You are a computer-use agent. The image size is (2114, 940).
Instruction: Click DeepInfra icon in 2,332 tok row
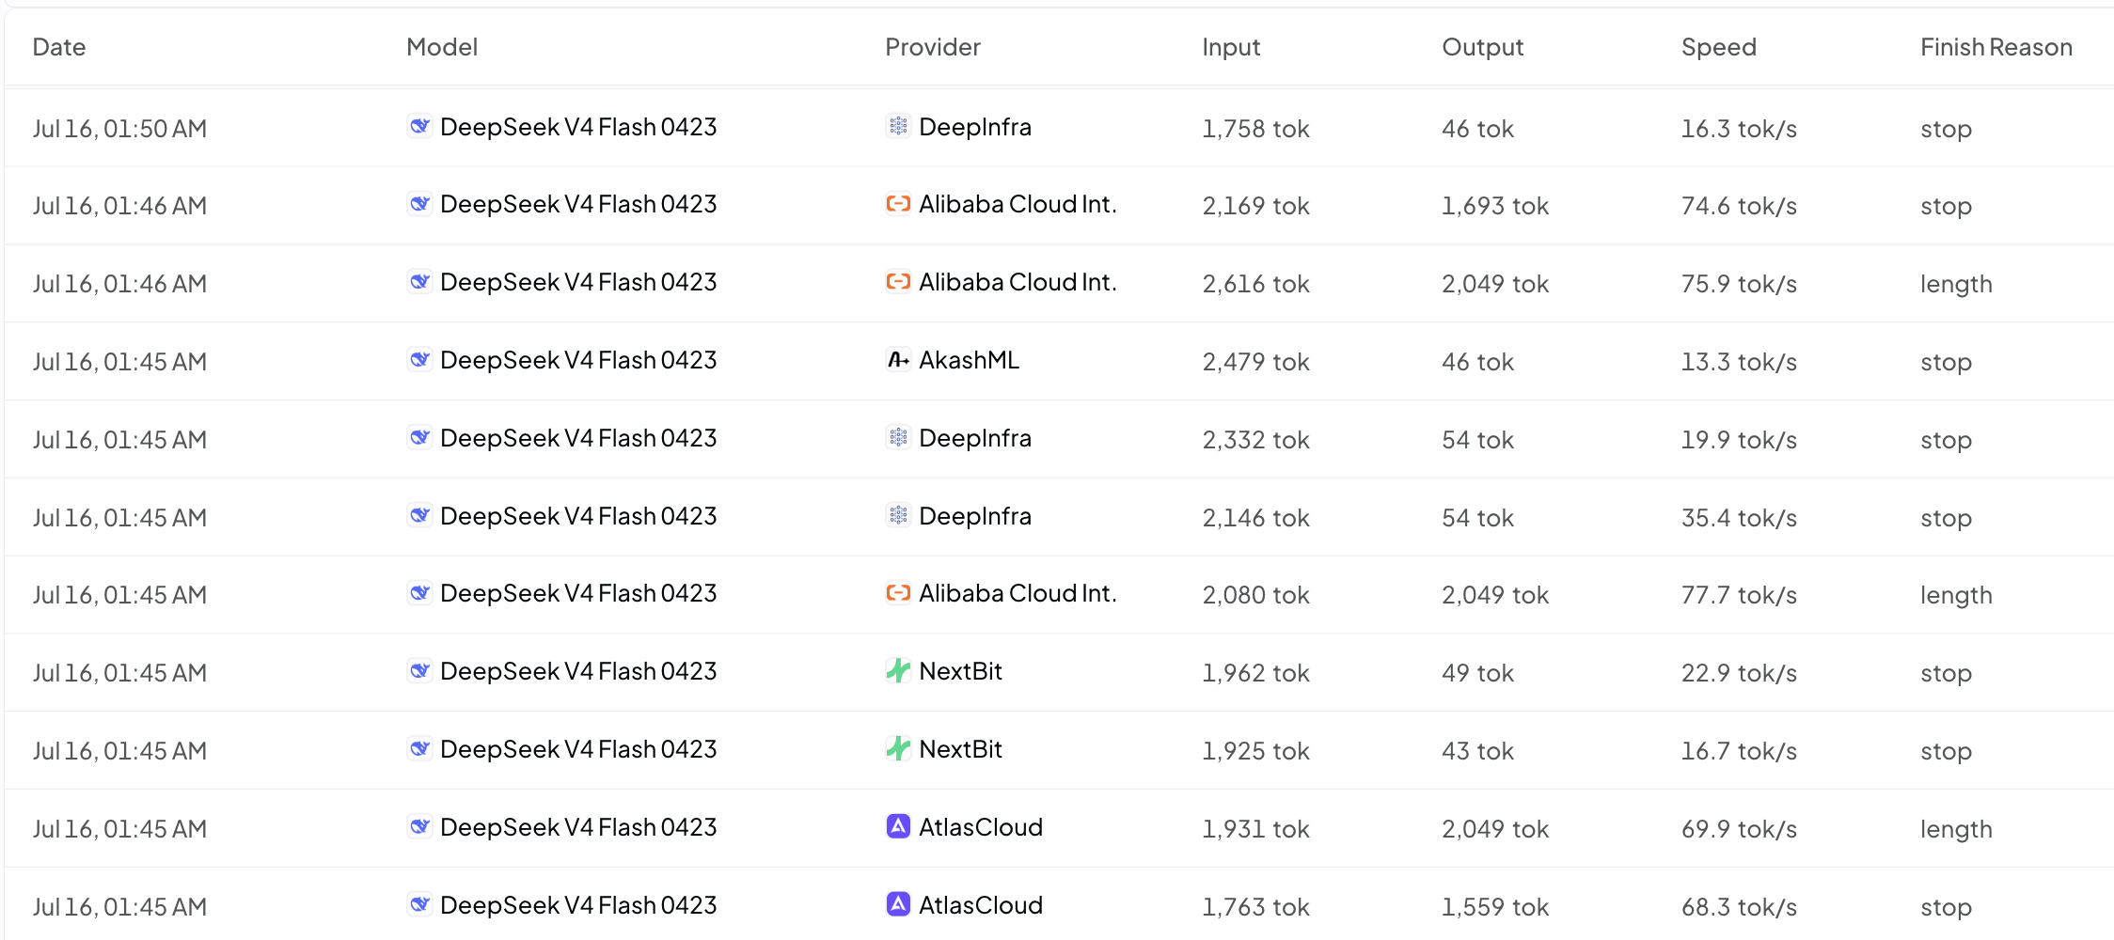point(898,438)
